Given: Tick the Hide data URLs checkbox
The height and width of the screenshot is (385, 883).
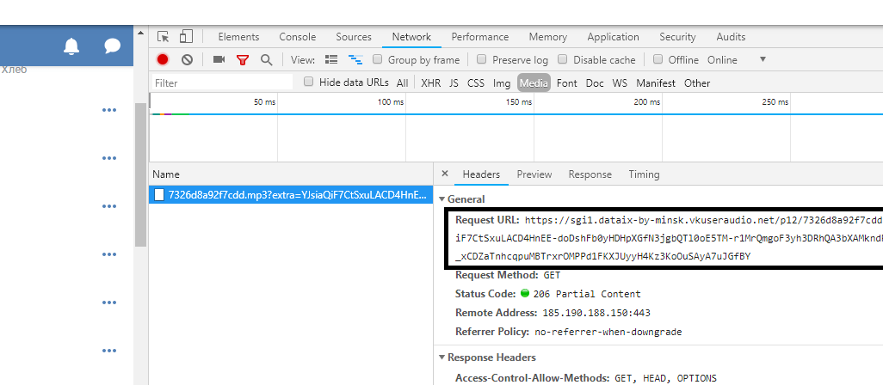Looking at the screenshot, I should [309, 82].
